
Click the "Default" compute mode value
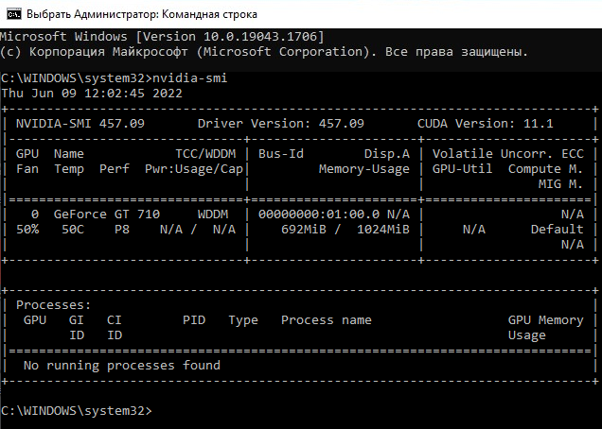tap(557, 230)
